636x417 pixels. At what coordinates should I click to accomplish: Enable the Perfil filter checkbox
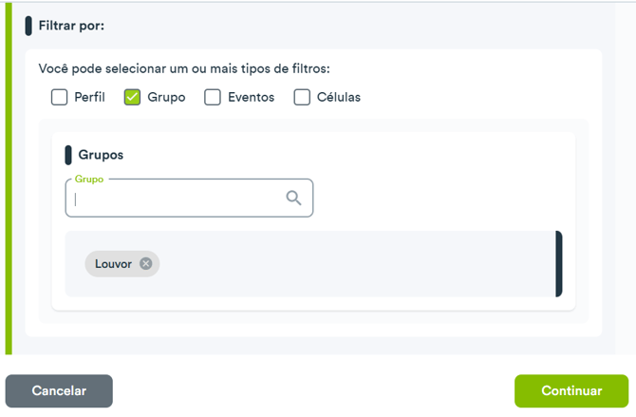click(x=59, y=98)
